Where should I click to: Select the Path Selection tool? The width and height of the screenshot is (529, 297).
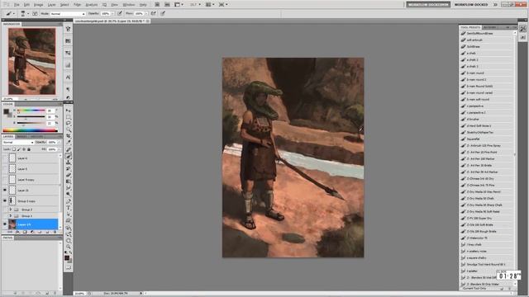point(69,214)
